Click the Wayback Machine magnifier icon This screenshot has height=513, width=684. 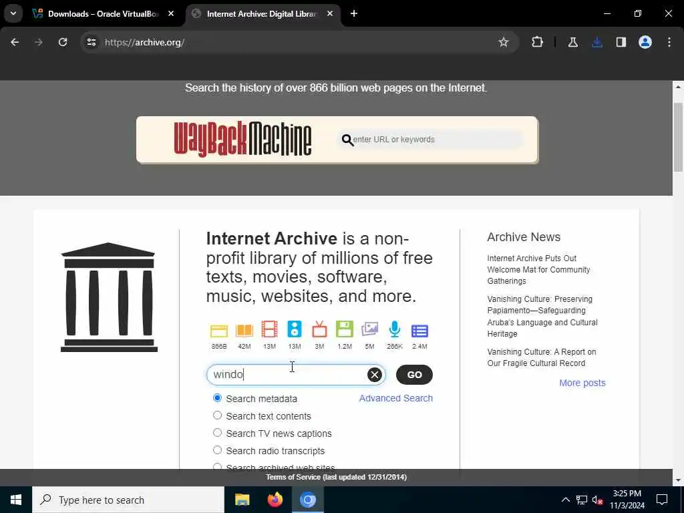tap(347, 140)
